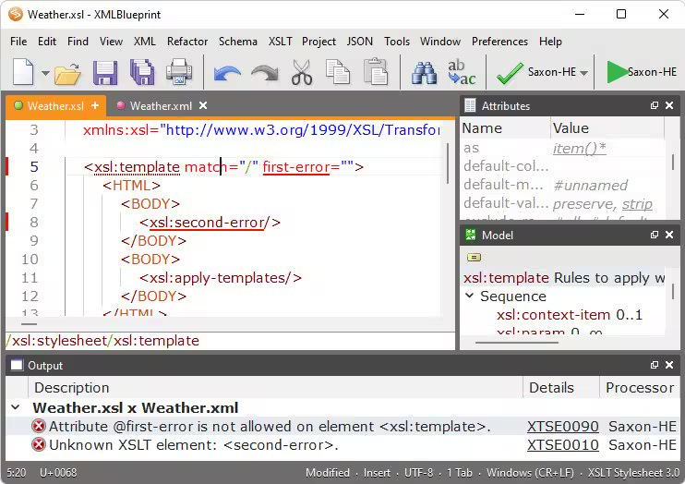Screen dimensions: 685x484
Task: Open the Find menu
Action: 78,42
